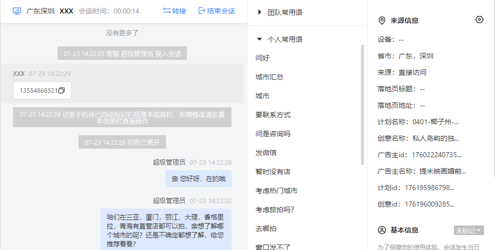This screenshot has height=250, width=495.
Task: Click the phone number 13554868521 message
Action: [42, 90]
